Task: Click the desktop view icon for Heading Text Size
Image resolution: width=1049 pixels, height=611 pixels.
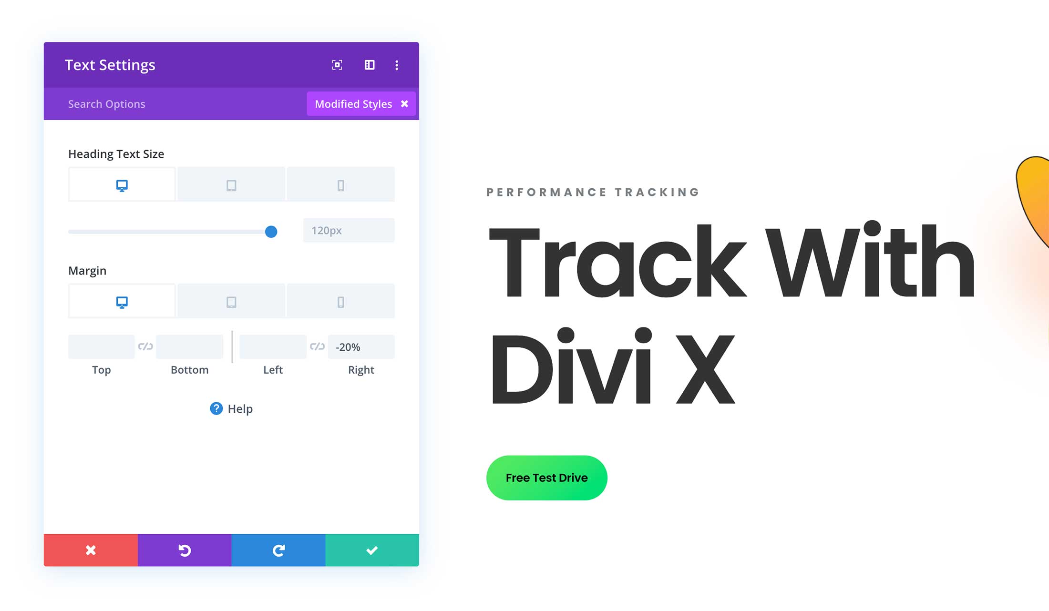Action: pos(122,185)
